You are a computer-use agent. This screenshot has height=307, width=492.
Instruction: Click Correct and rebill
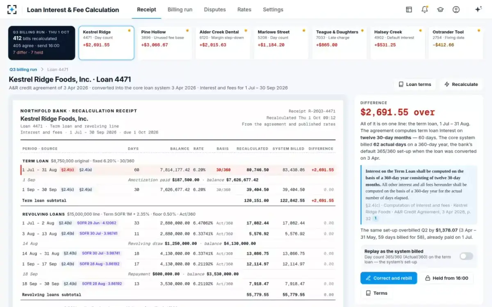pyautogui.click(x=389, y=278)
